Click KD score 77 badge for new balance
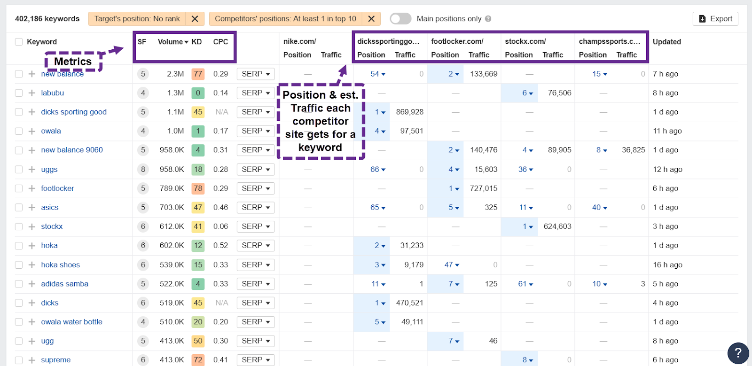 pyautogui.click(x=198, y=74)
